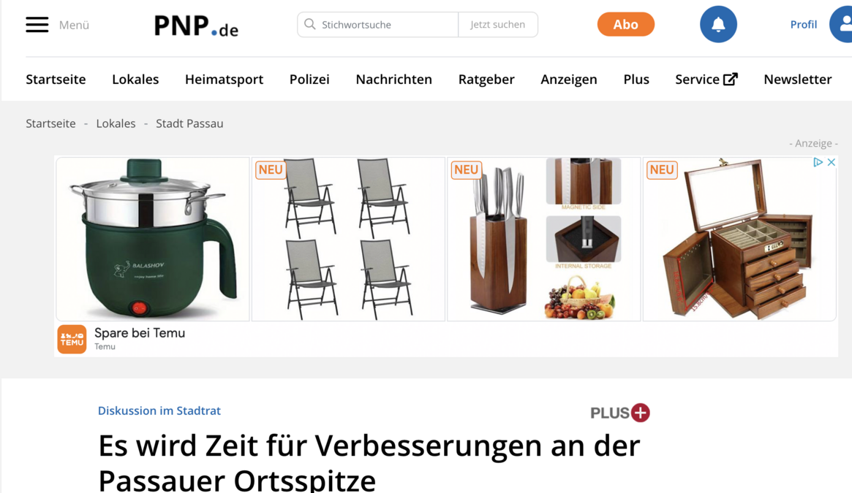Click the Jetzt suchen button
This screenshot has width=852, height=493.
pos(498,24)
